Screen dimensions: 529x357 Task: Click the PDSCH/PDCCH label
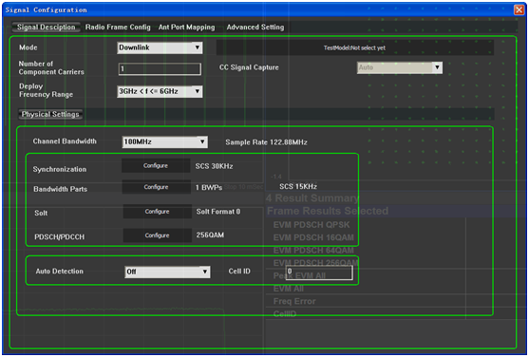[x=60, y=236]
